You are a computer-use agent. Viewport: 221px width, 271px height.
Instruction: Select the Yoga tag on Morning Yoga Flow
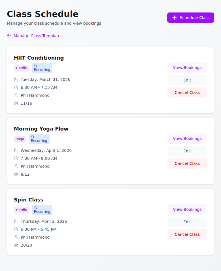(x=20, y=139)
